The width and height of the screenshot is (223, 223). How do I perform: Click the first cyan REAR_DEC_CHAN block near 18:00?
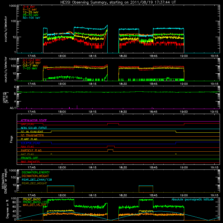coord(60,186)
